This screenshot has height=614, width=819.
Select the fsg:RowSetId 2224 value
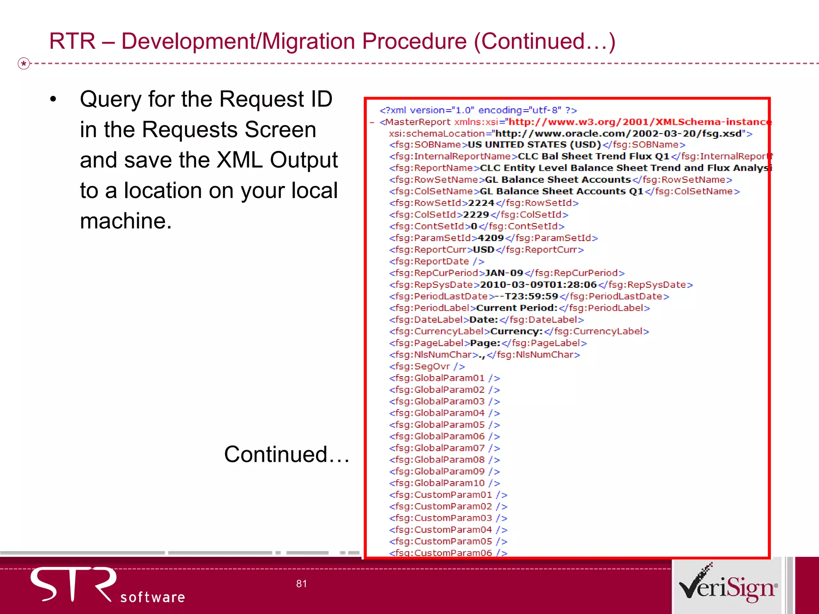click(481, 203)
